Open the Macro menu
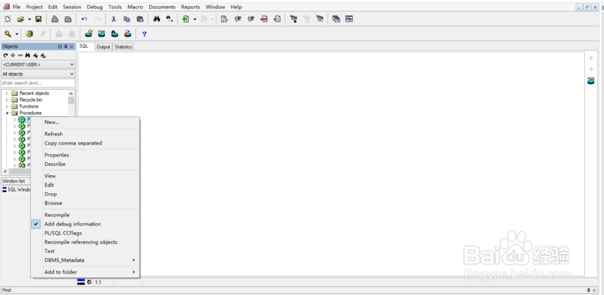Image resolution: width=604 pixels, height=295 pixels. 135,7
